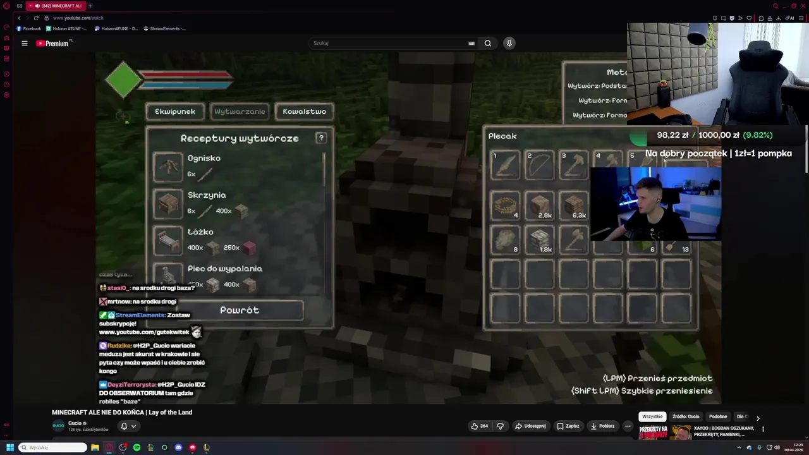The image size is (809, 455).
Task: Click the wood block stack 2.8k
Action: point(539,205)
